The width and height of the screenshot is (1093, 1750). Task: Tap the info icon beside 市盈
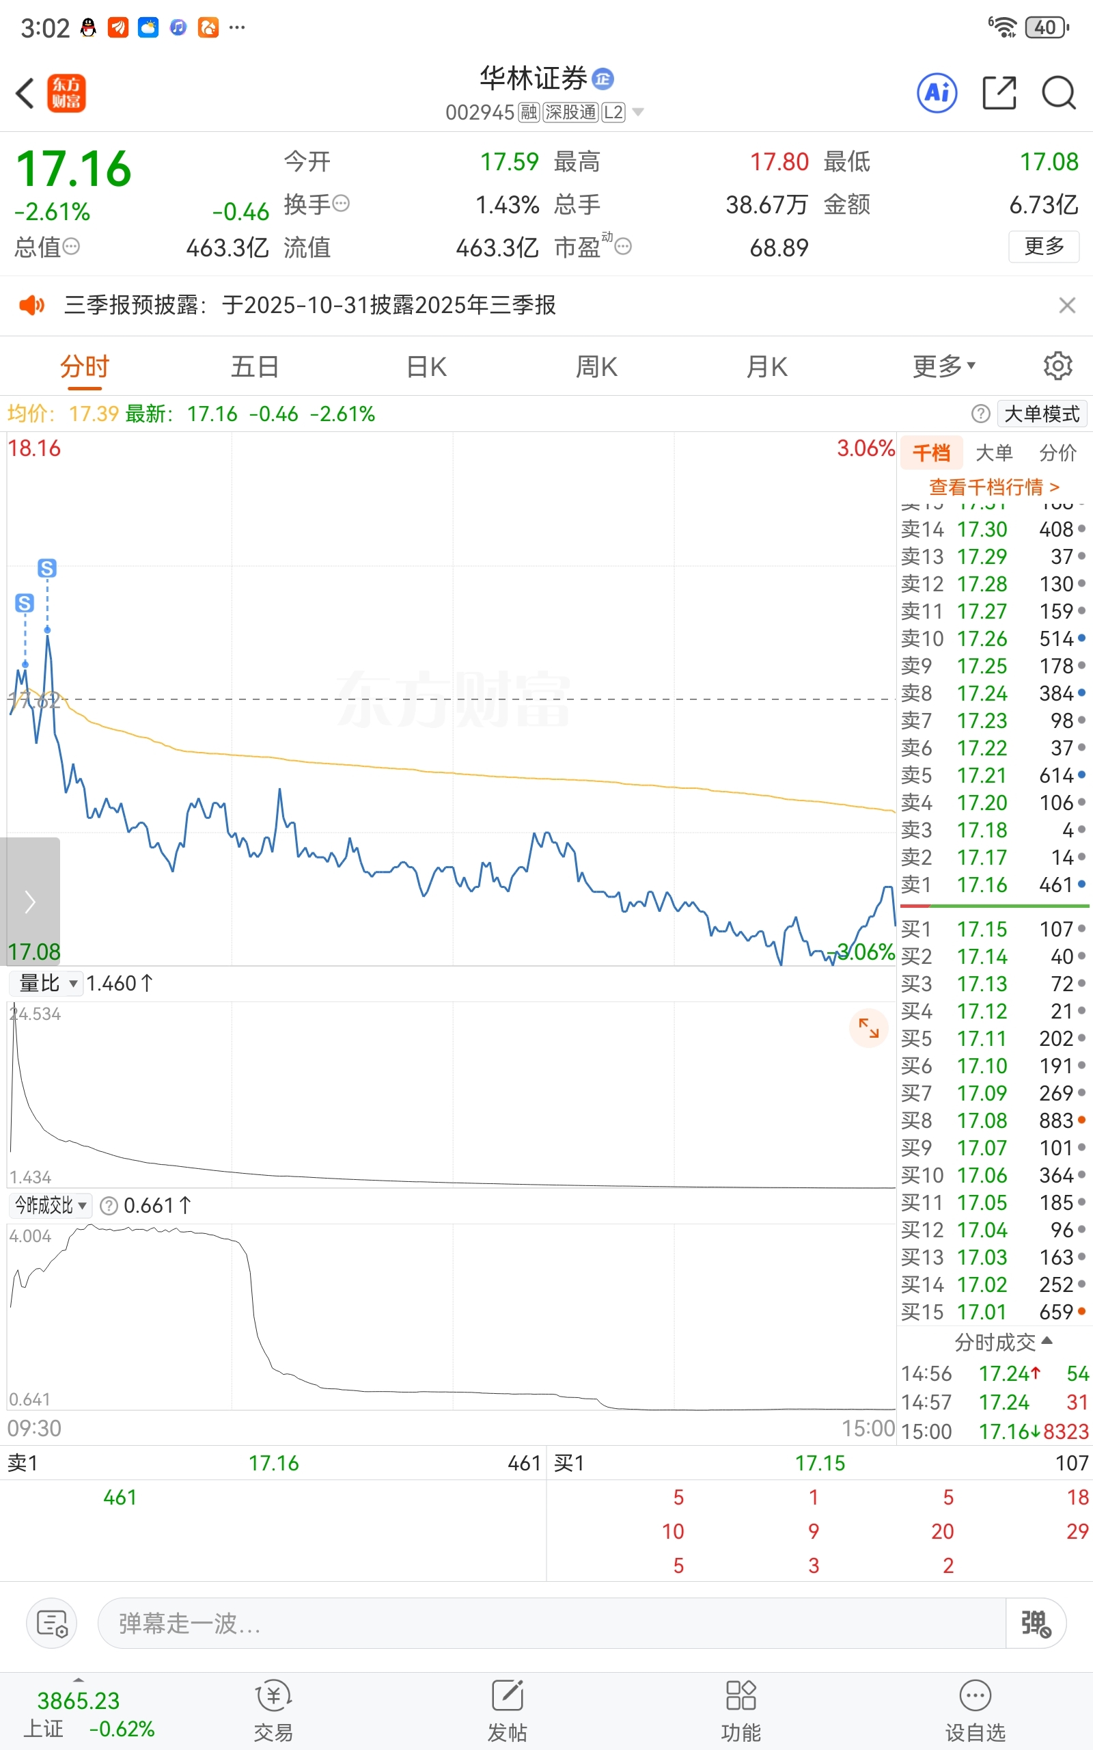(623, 247)
